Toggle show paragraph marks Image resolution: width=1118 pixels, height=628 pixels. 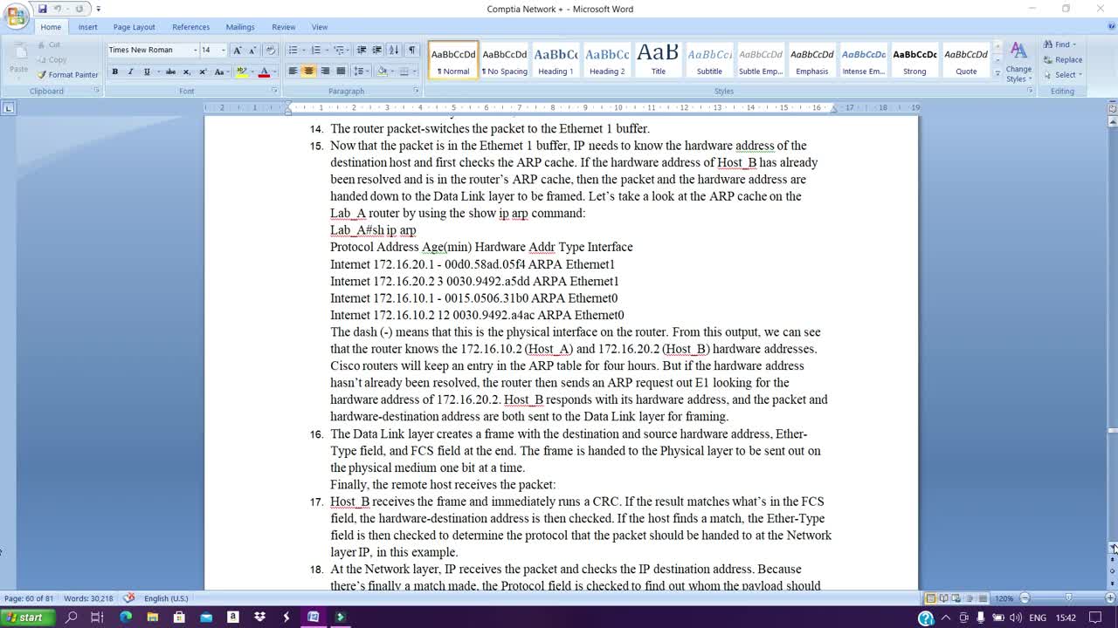pos(412,51)
